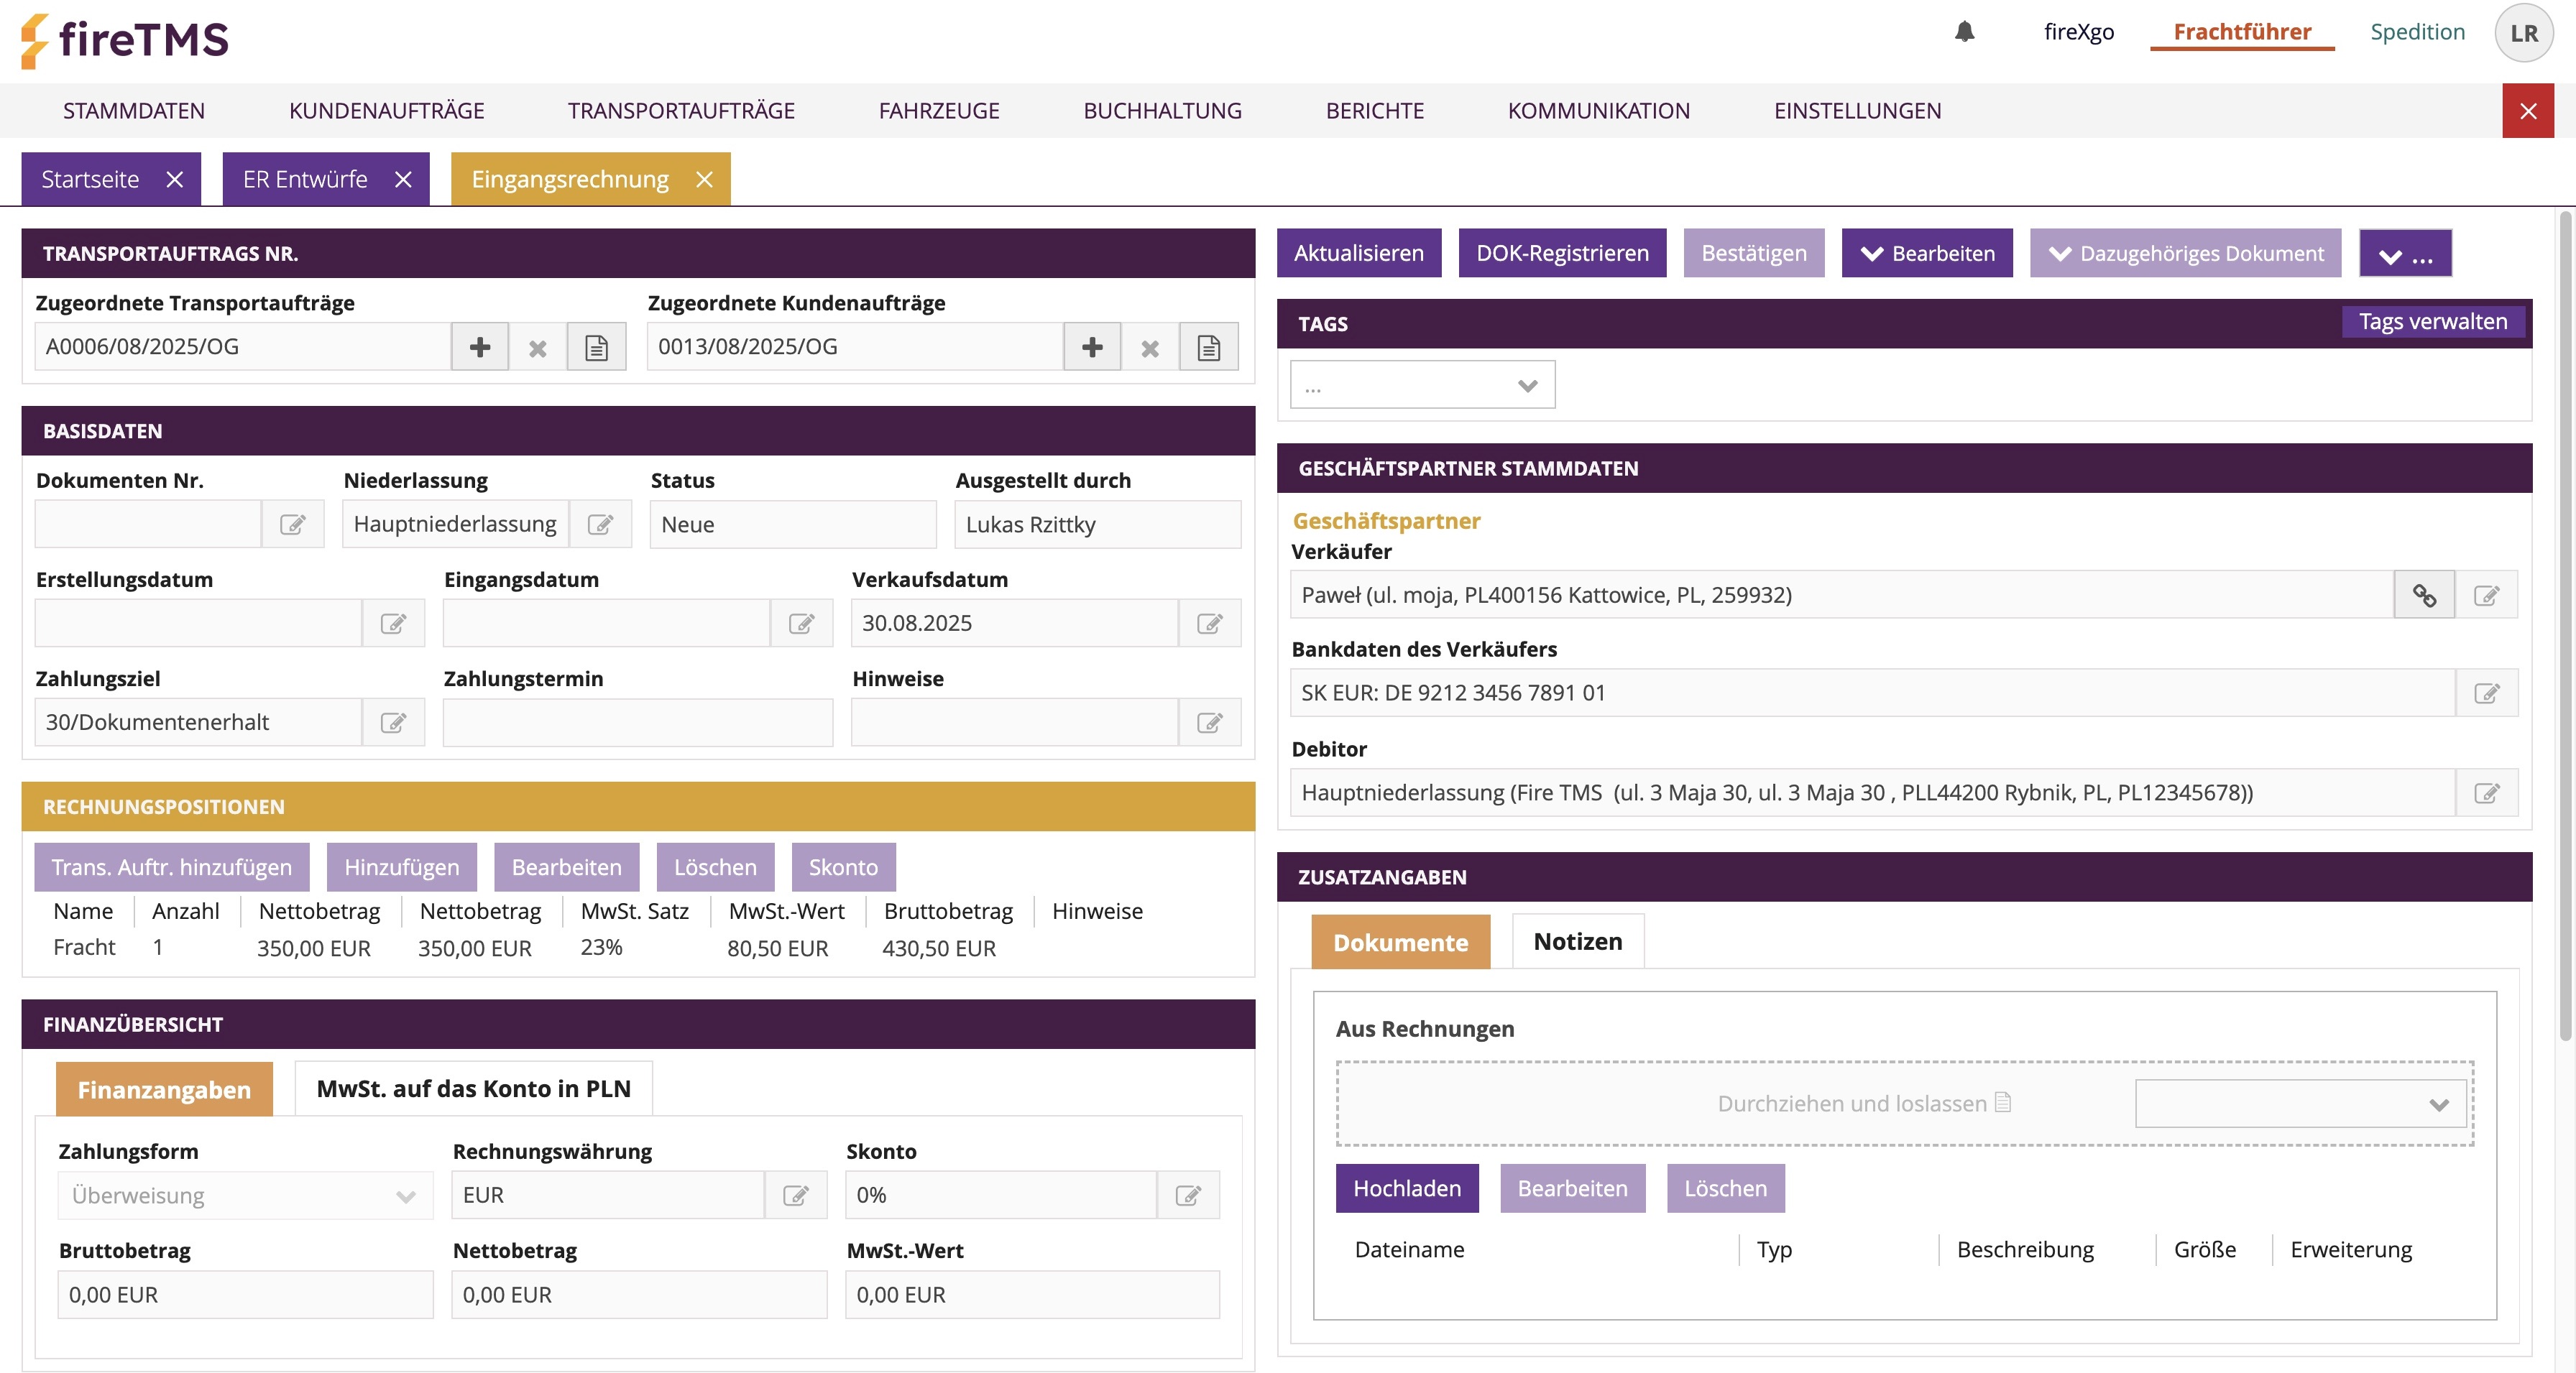Click the DOK-Registrieren button
The width and height of the screenshot is (2576, 1373).
point(1562,254)
